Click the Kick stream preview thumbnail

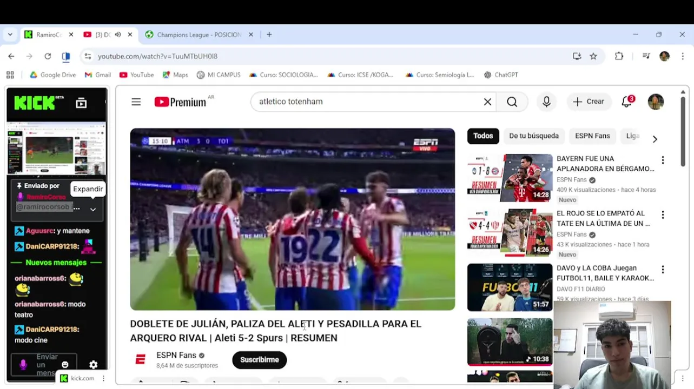pos(56,149)
